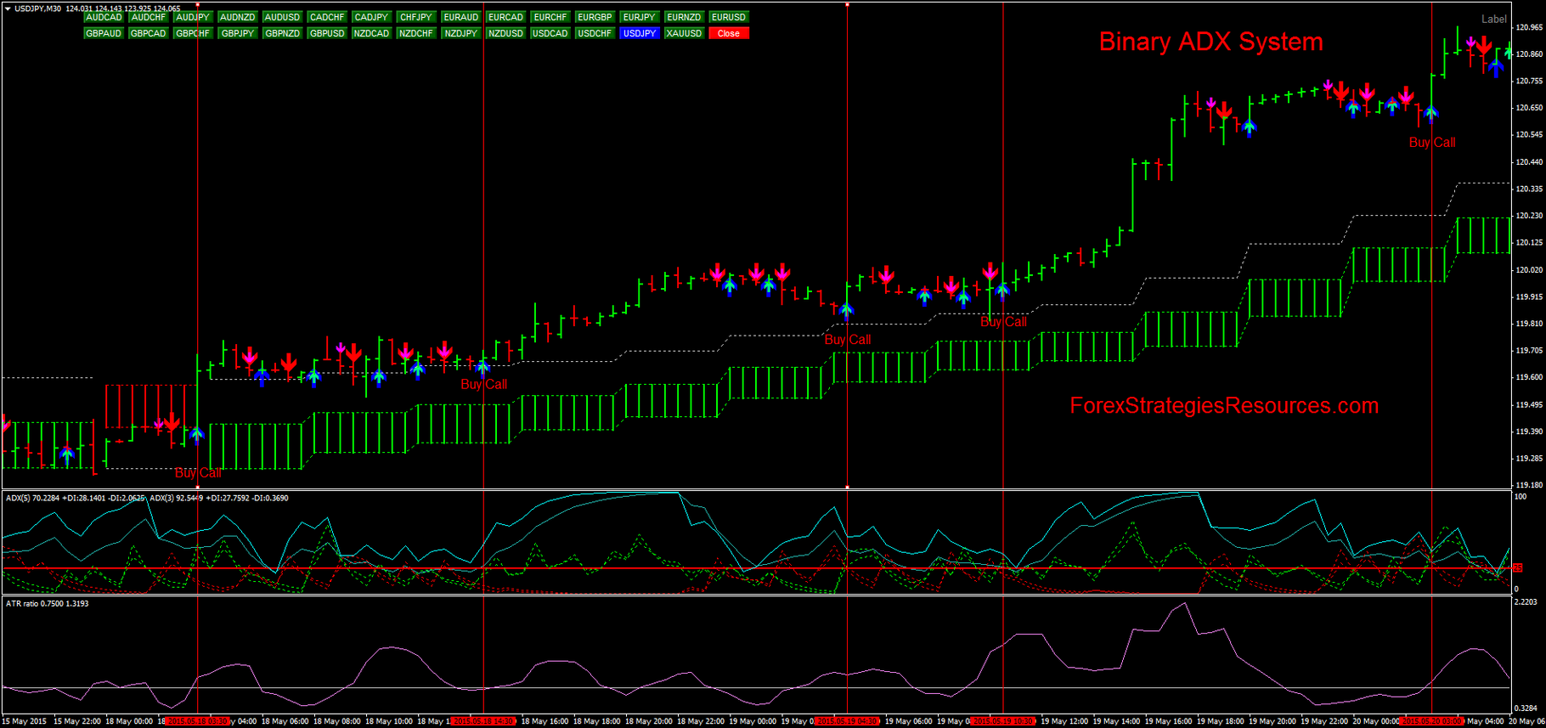Click the AUDUSD pair button
The image size is (1546, 728).
pyautogui.click(x=282, y=17)
